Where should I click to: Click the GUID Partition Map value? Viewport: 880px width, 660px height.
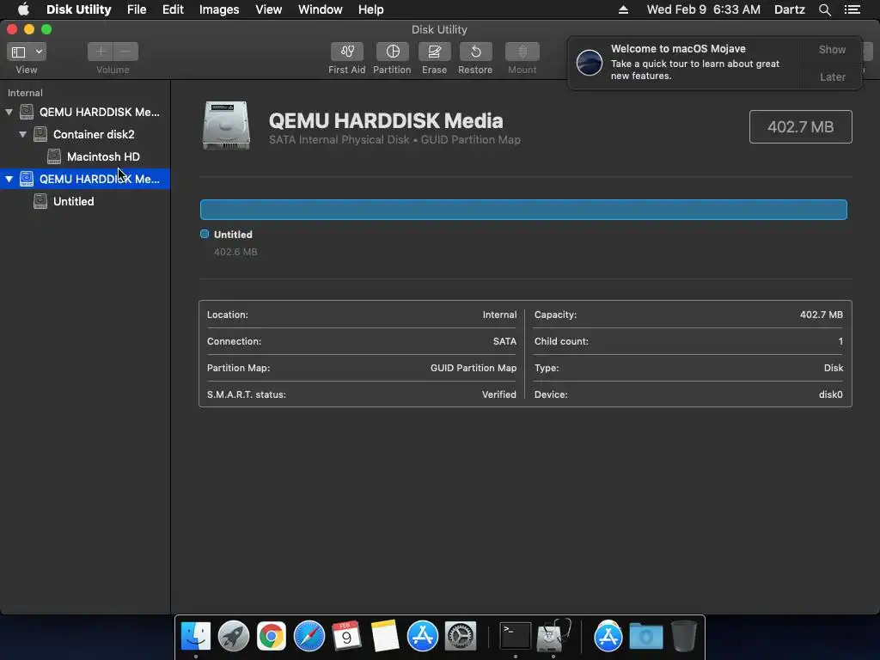point(474,368)
